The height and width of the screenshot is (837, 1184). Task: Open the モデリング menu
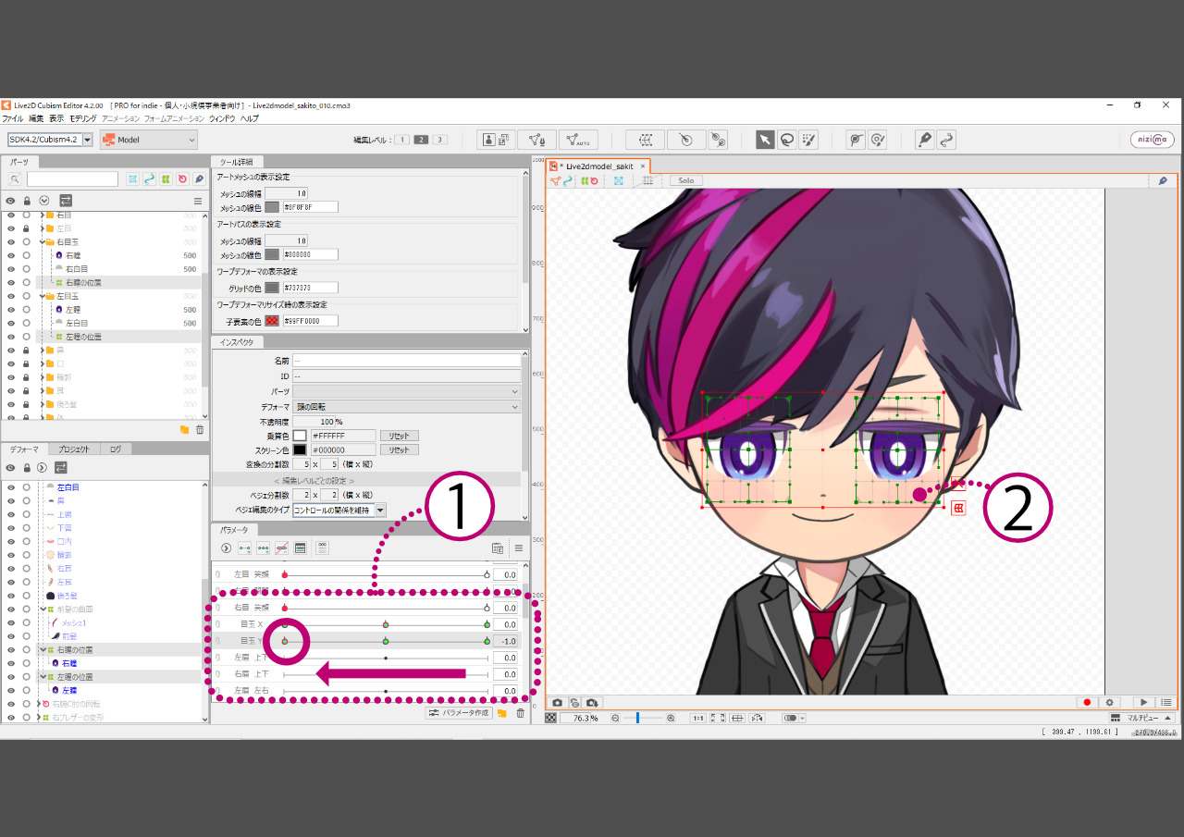click(x=82, y=118)
